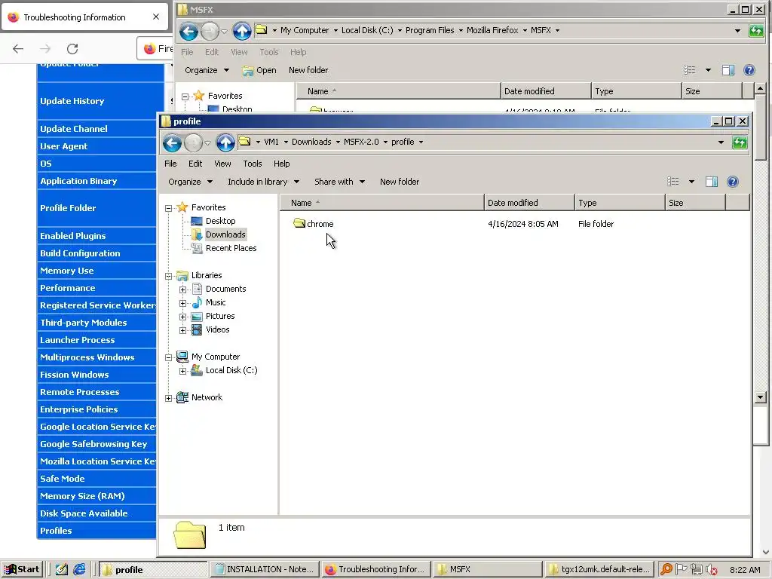Close the Troubleshooting Information tab
This screenshot has width=772, height=579.
click(156, 17)
